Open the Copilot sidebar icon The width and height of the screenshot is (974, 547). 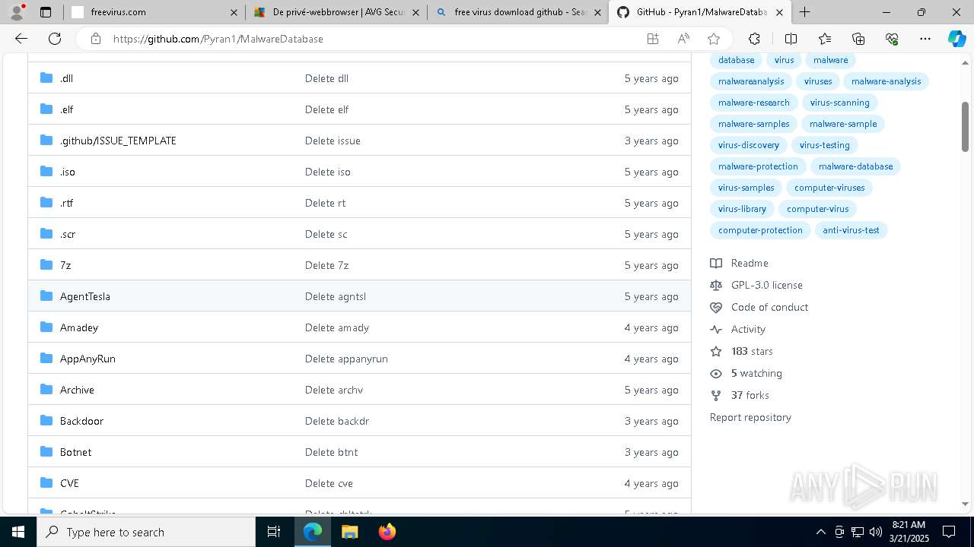tap(957, 39)
